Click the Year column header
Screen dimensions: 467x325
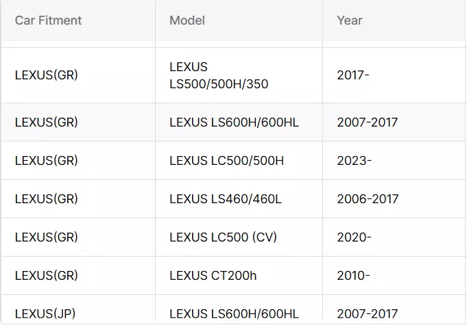[x=350, y=21]
